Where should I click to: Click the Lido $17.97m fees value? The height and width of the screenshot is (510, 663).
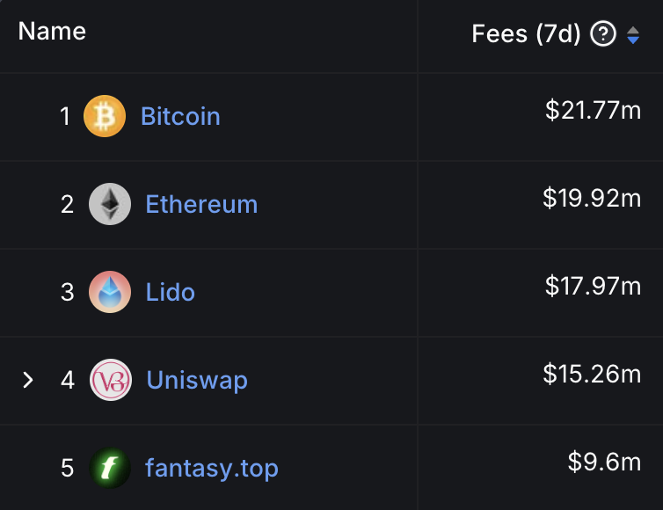tap(593, 286)
